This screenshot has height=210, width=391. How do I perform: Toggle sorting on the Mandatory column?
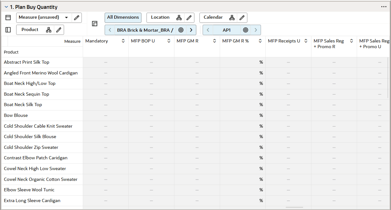[124, 41]
